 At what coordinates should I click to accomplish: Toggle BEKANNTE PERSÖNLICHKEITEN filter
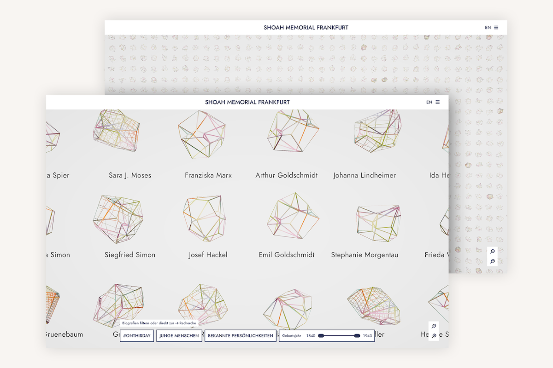tap(240, 336)
